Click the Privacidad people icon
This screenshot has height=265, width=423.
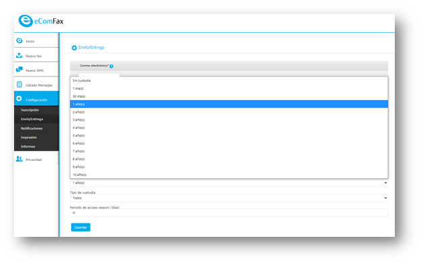(x=19, y=159)
